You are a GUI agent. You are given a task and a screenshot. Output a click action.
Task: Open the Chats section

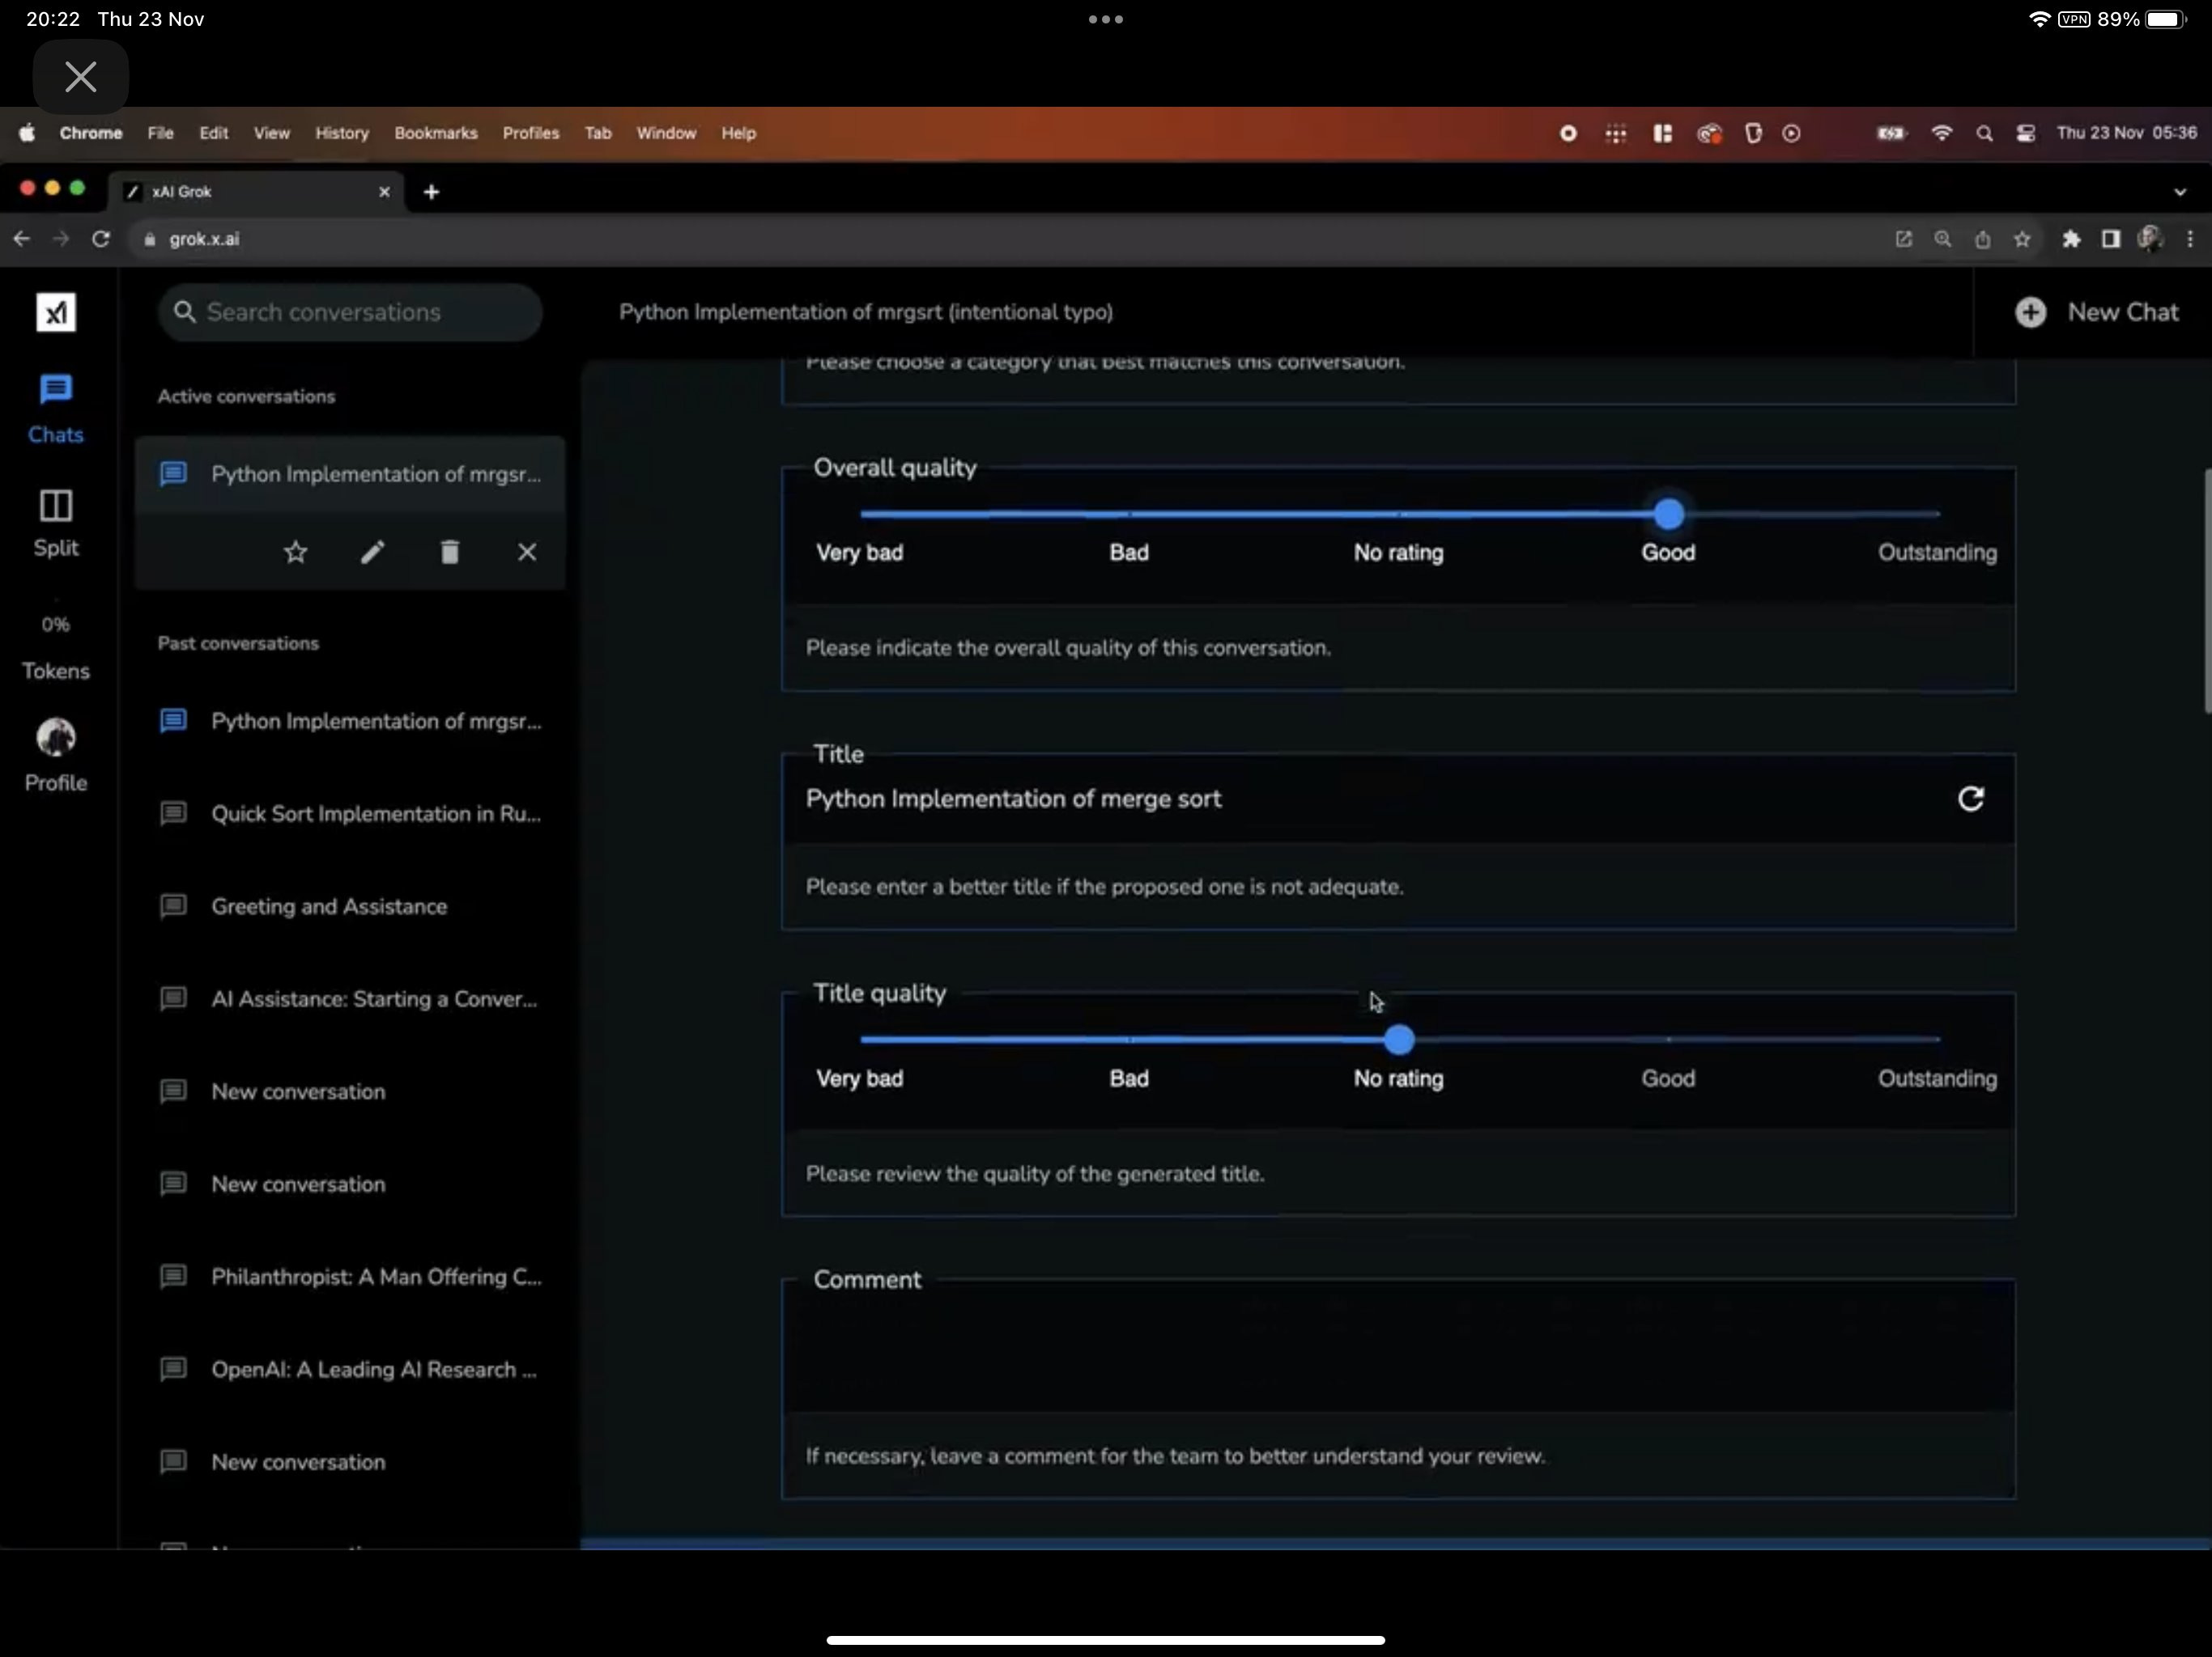(x=56, y=409)
